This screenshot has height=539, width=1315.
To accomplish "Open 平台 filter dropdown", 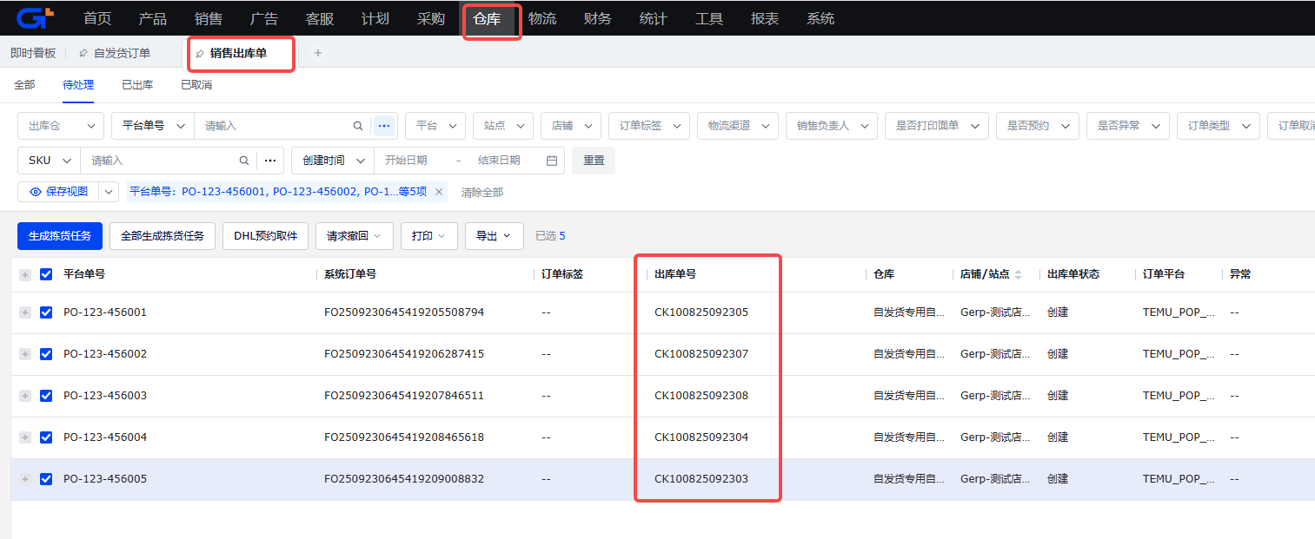I will [x=435, y=126].
